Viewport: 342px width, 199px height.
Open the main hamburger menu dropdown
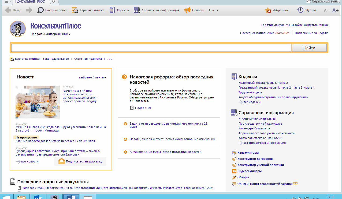point(8,2)
